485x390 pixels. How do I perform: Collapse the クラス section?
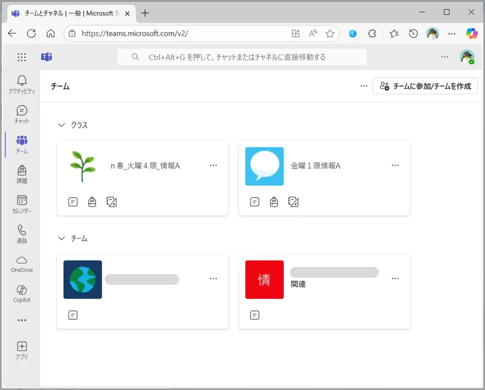tap(62, 125)
